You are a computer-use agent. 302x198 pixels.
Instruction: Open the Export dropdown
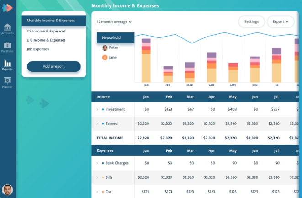[x=281, y=21]
